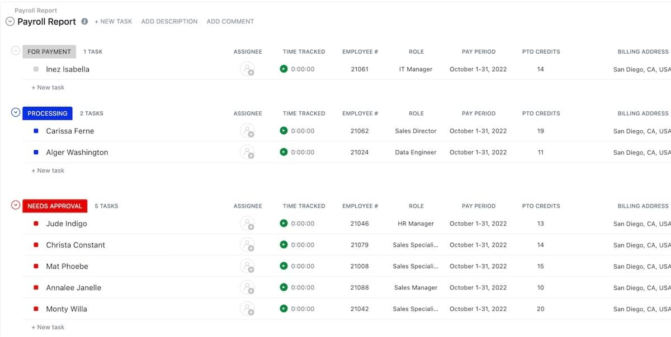Image resolution: width=671 pixels, height=337 pixels.
Task: Click the info icon beside Payroll Report title
Action: click(84, 22)
